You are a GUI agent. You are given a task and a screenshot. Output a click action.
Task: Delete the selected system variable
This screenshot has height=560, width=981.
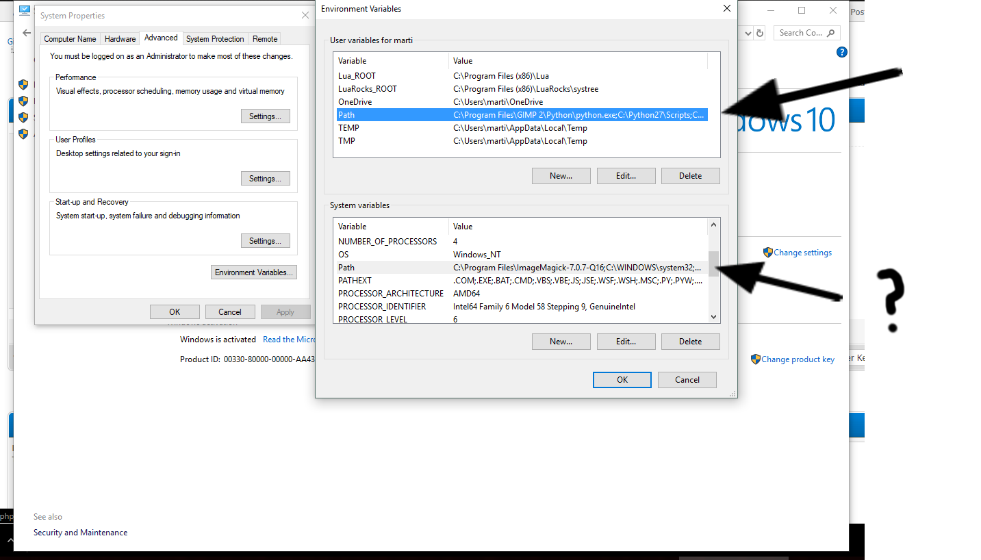pyautogui.click(x=690, y=342)
